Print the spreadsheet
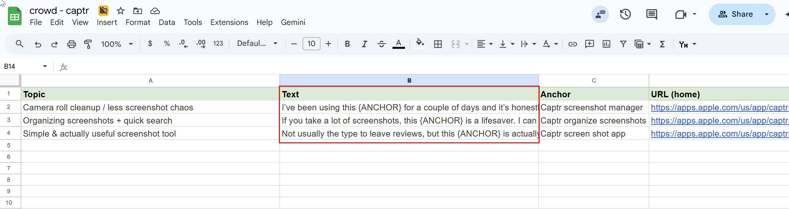Viewport: 789px width, 209px height. tap(71, 44)
